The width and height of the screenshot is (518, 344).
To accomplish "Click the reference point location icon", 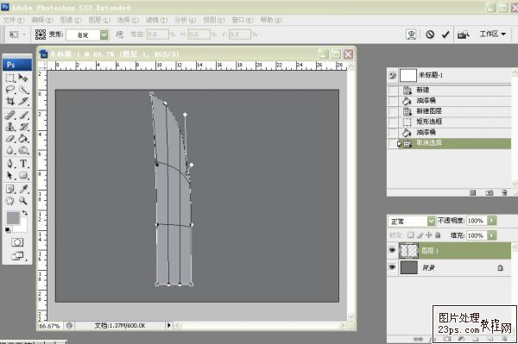I will pyautogui.click(x=41, y=34).
